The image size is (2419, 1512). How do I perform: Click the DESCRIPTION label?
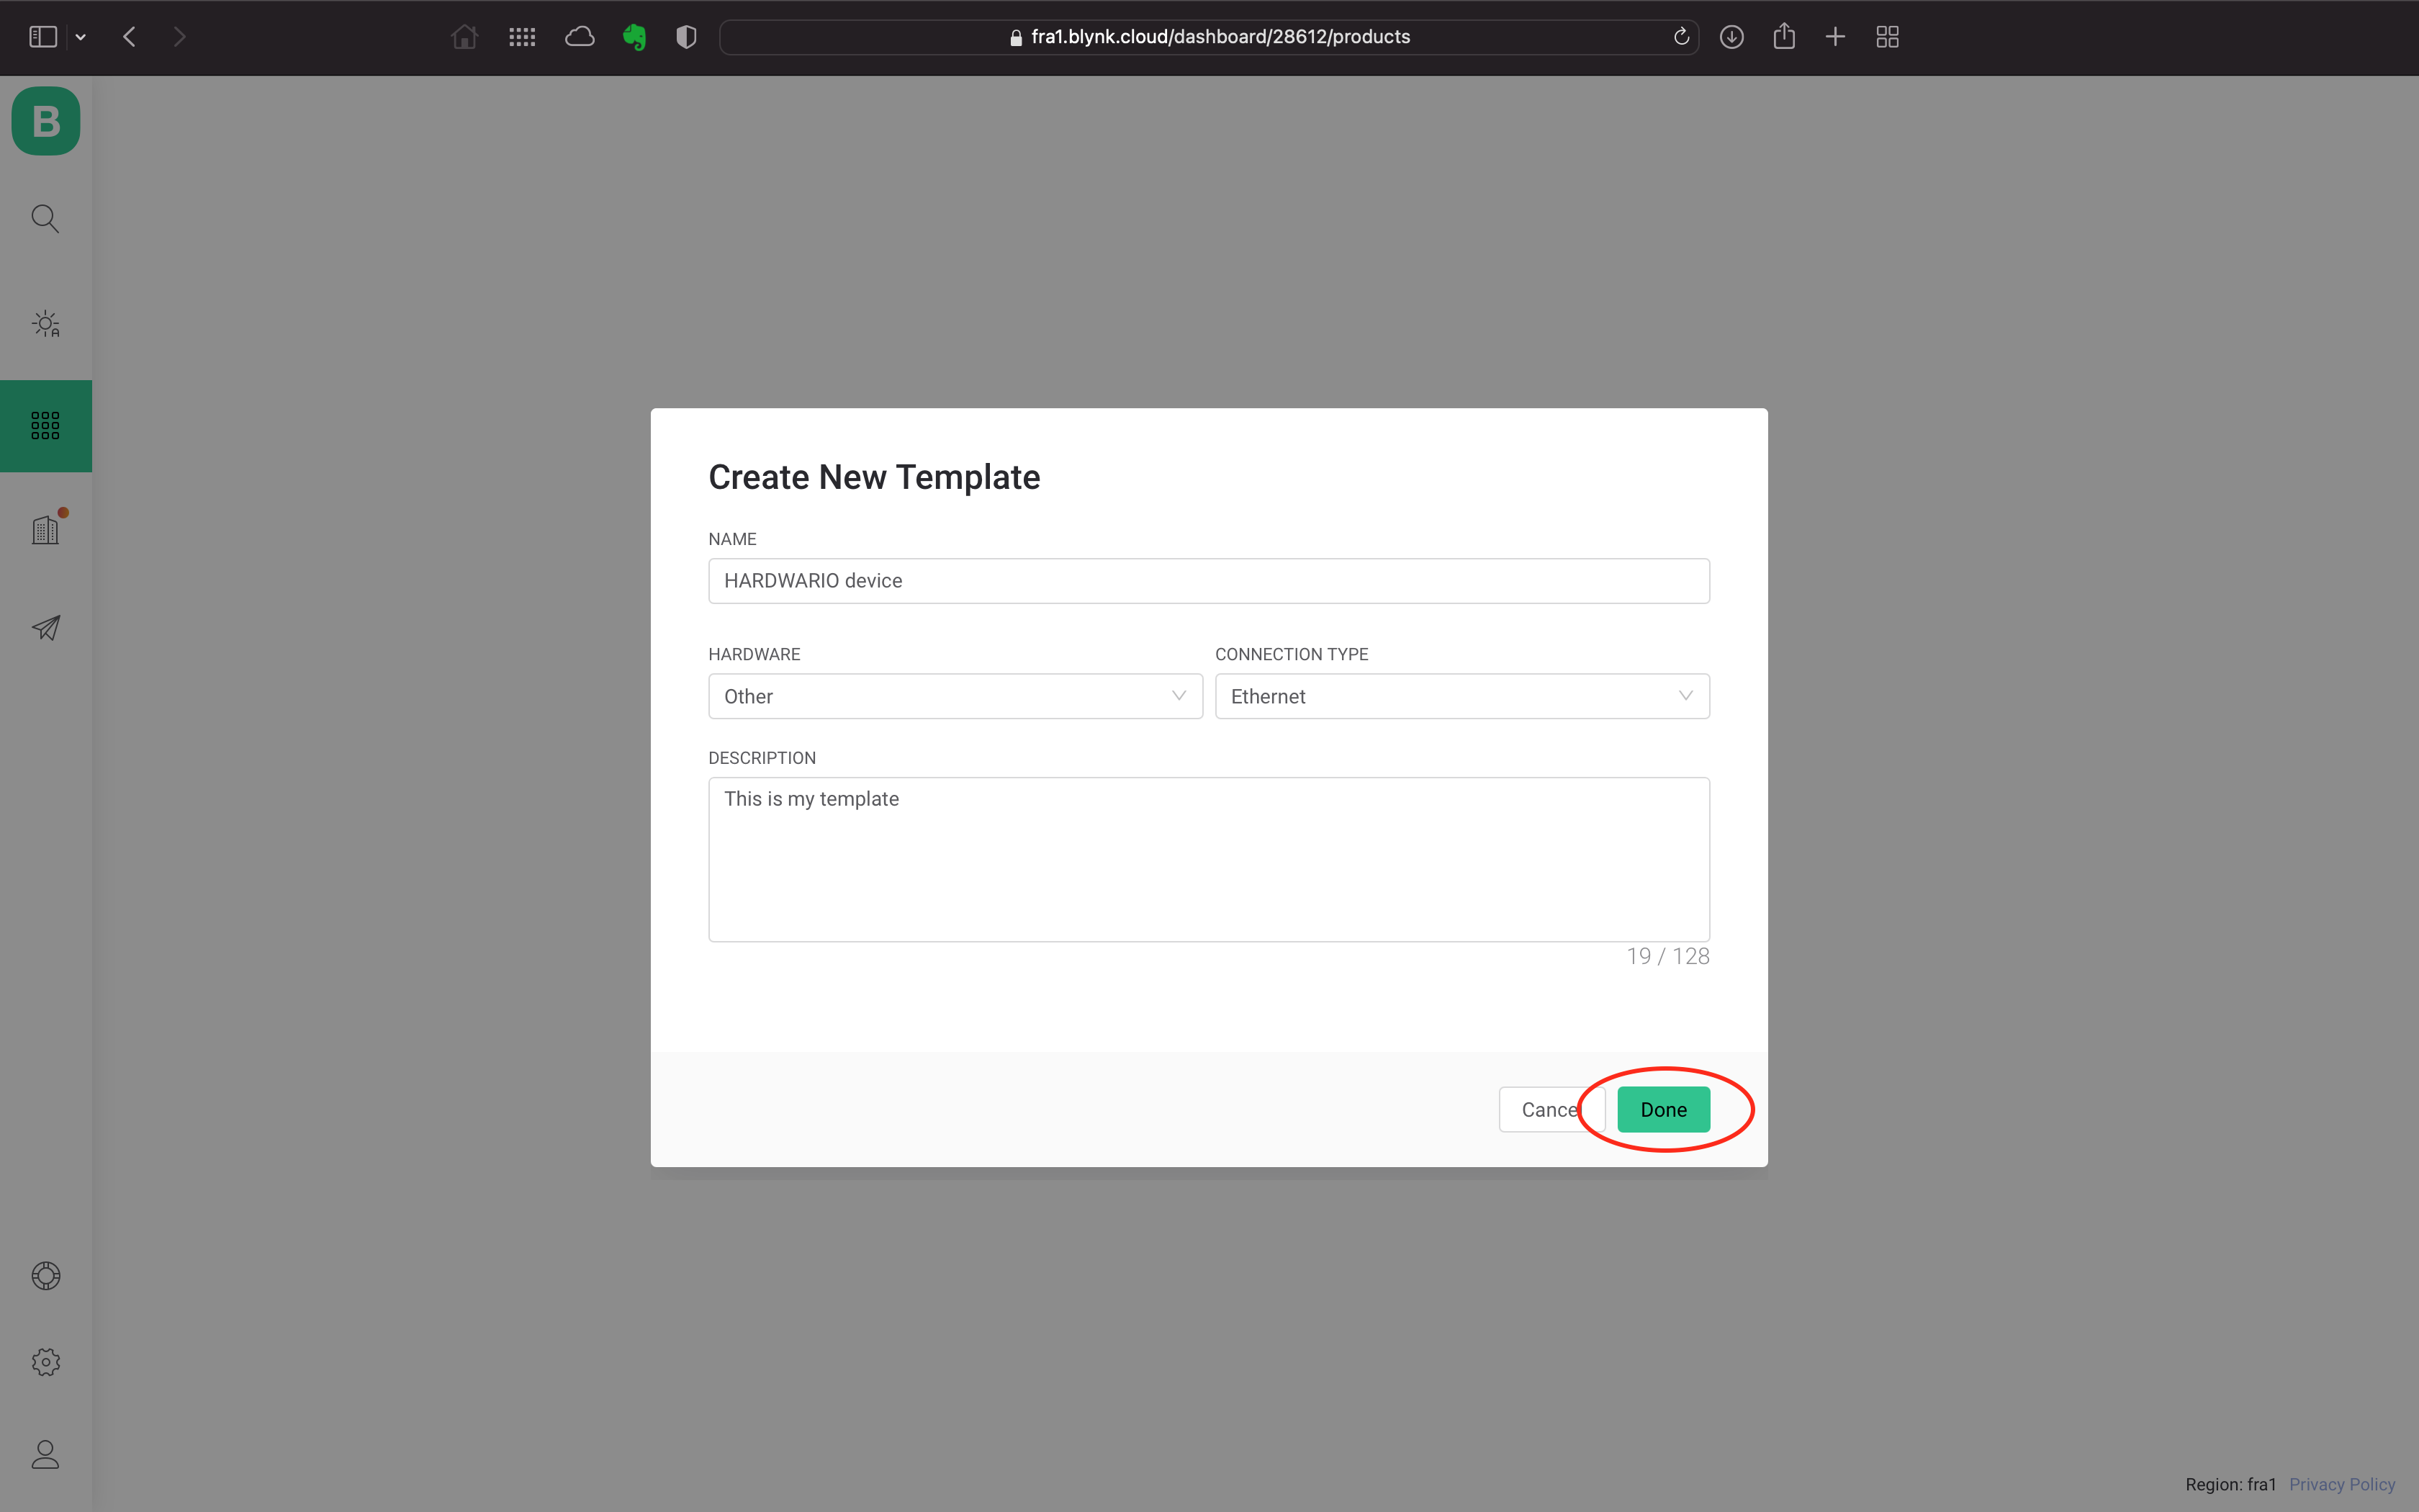(x=762, y=758)
